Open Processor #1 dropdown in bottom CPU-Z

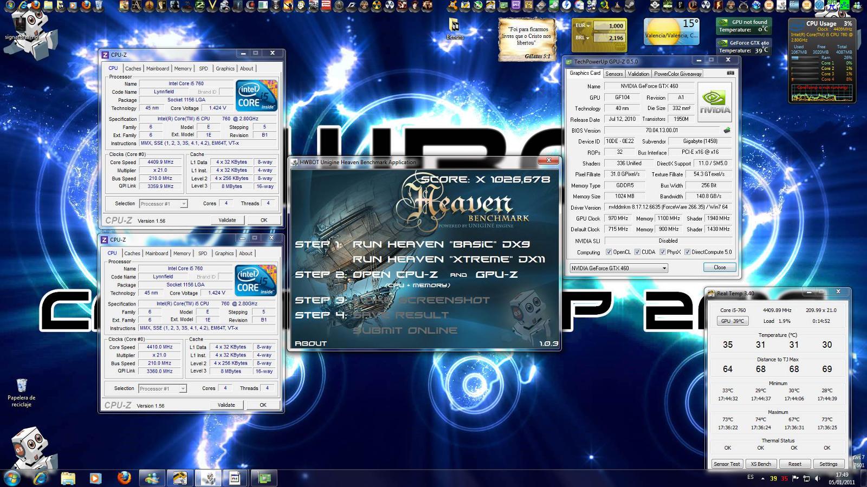point(162,388)
